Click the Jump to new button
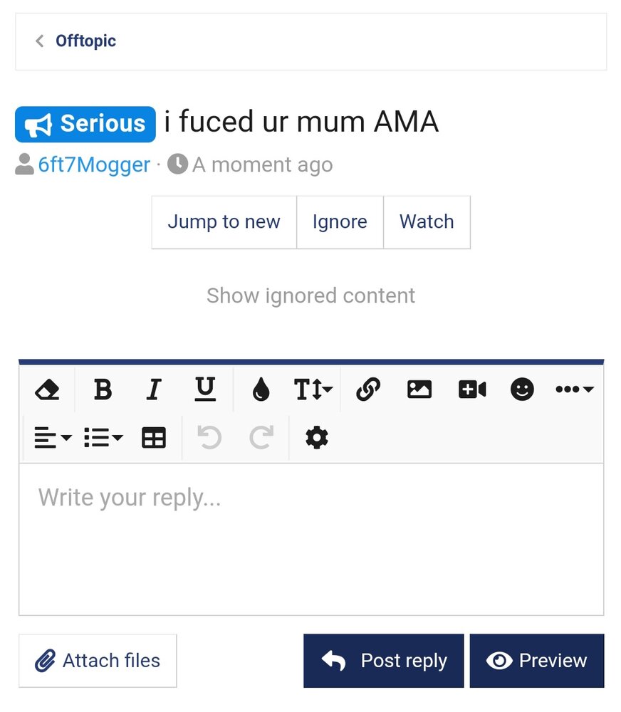 [x=224, y=222]
